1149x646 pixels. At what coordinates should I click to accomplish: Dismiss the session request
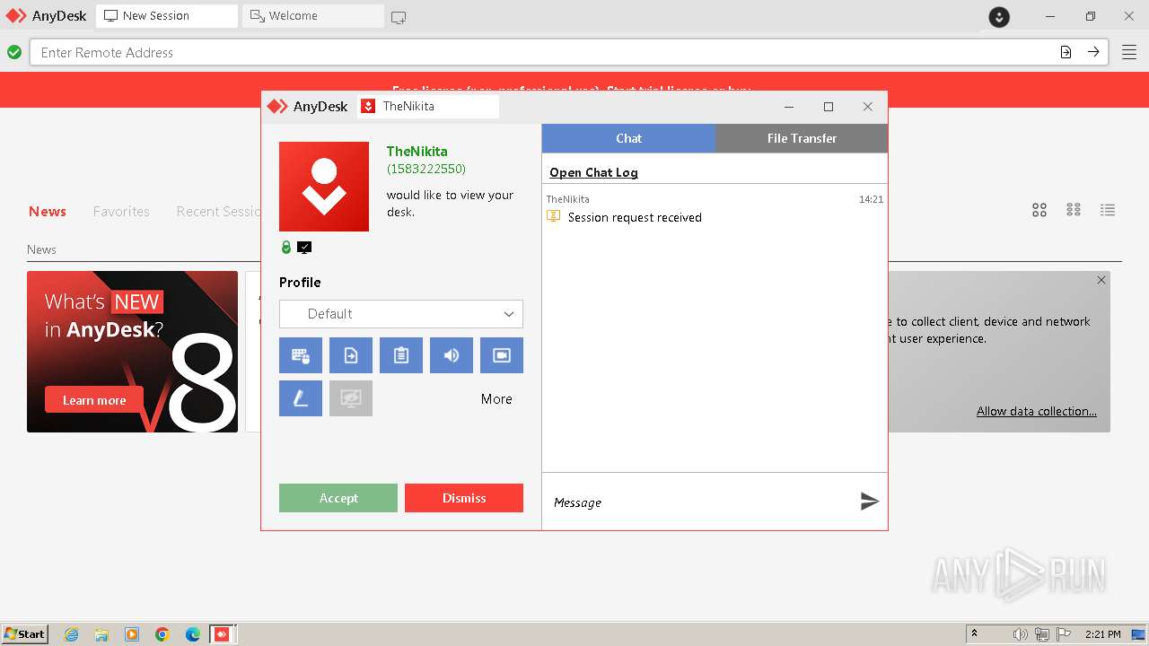(x=464, y=498)
